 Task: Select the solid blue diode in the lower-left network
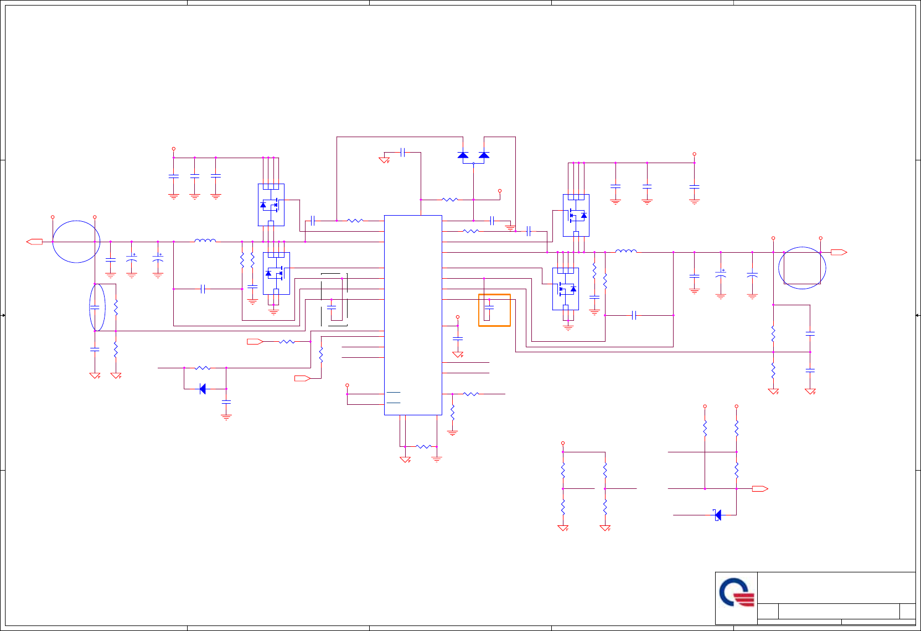click(203, 389)
